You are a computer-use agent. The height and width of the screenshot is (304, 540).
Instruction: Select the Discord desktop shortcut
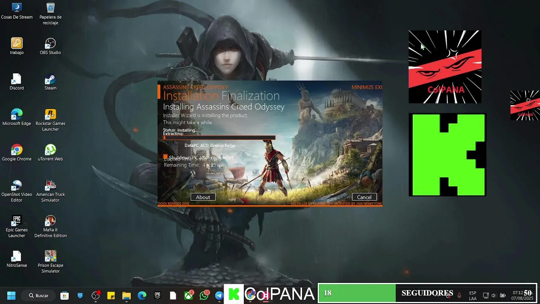pos(17,82)
